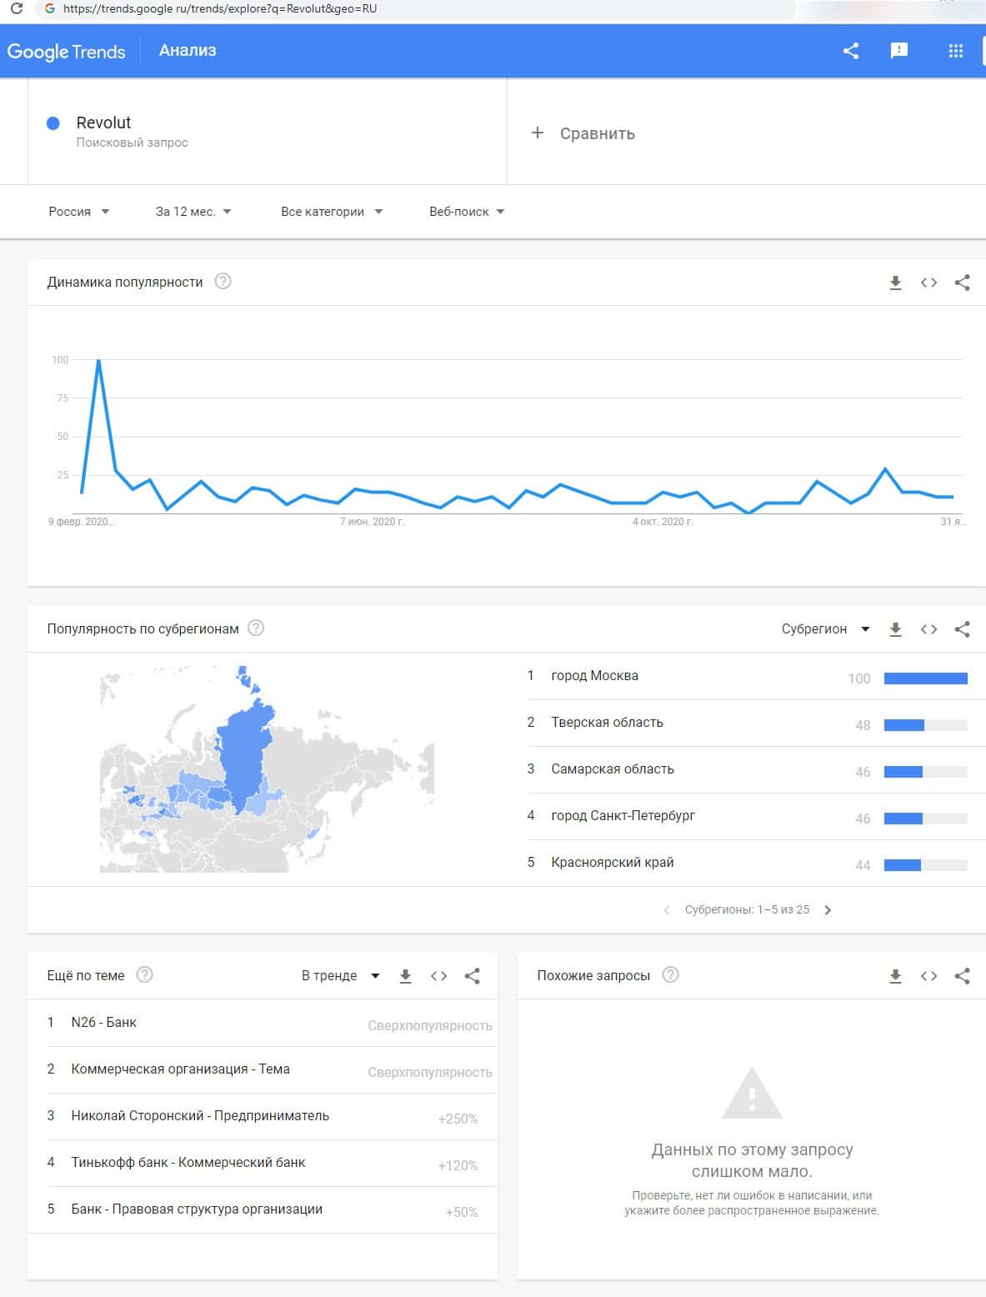
Task: Download the Динамика популярности chart data
Action: (x=895, y=283)
